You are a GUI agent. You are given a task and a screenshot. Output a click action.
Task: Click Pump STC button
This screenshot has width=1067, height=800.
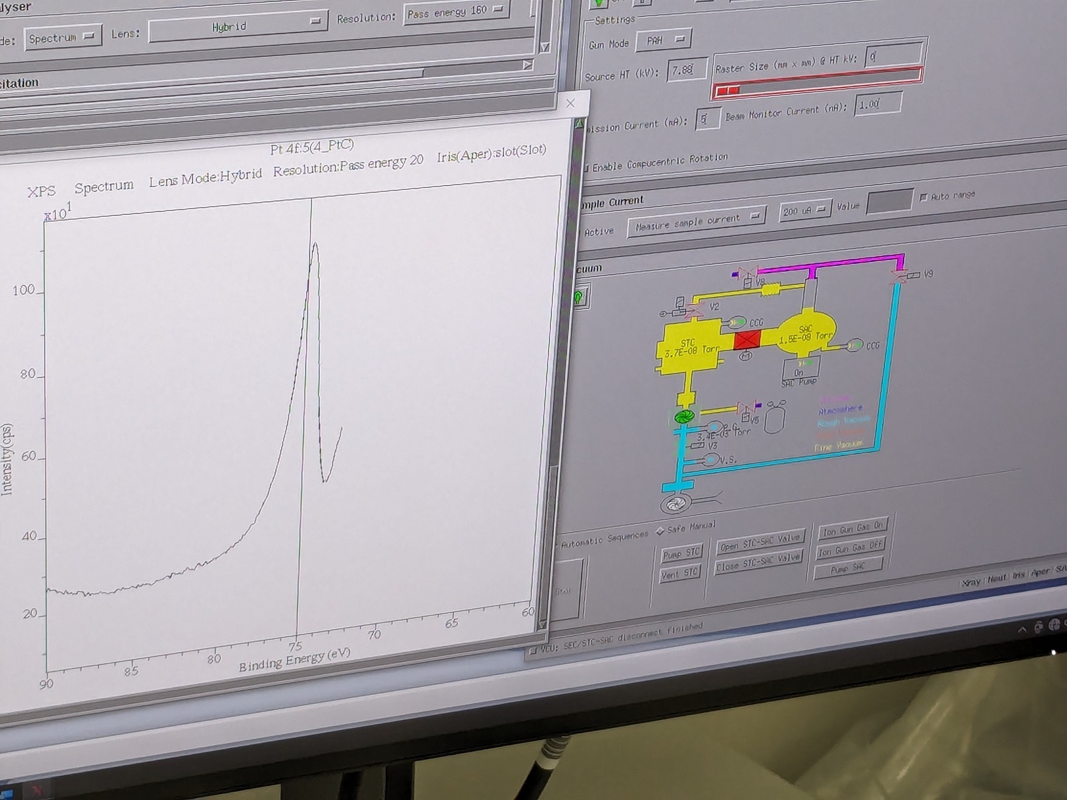[681, 553]
